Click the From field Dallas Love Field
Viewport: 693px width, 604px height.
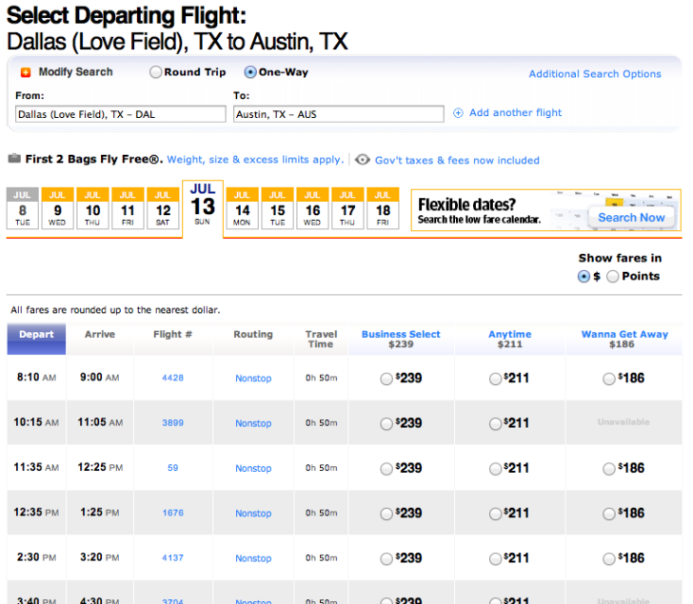(x=121, y=114)
